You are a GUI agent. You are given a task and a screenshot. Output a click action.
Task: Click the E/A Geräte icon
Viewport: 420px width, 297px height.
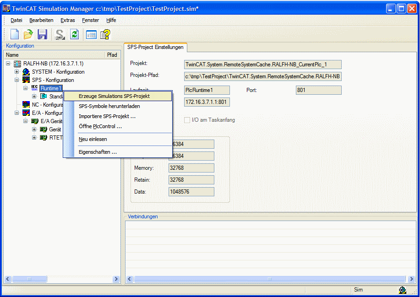coord(34,121)
